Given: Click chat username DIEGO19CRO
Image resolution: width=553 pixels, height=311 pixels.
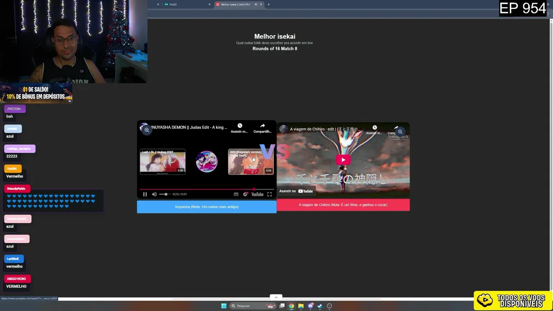Looking at the screenshot, I should (x=17, y=279).
